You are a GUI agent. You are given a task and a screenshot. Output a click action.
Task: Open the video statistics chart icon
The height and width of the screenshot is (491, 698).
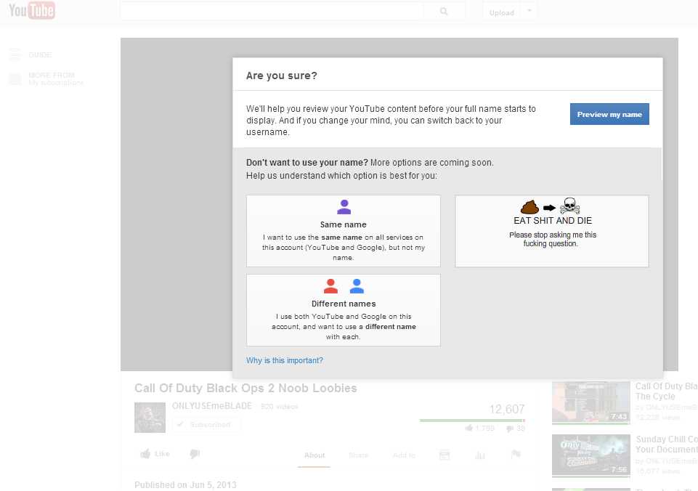[479, 455]
